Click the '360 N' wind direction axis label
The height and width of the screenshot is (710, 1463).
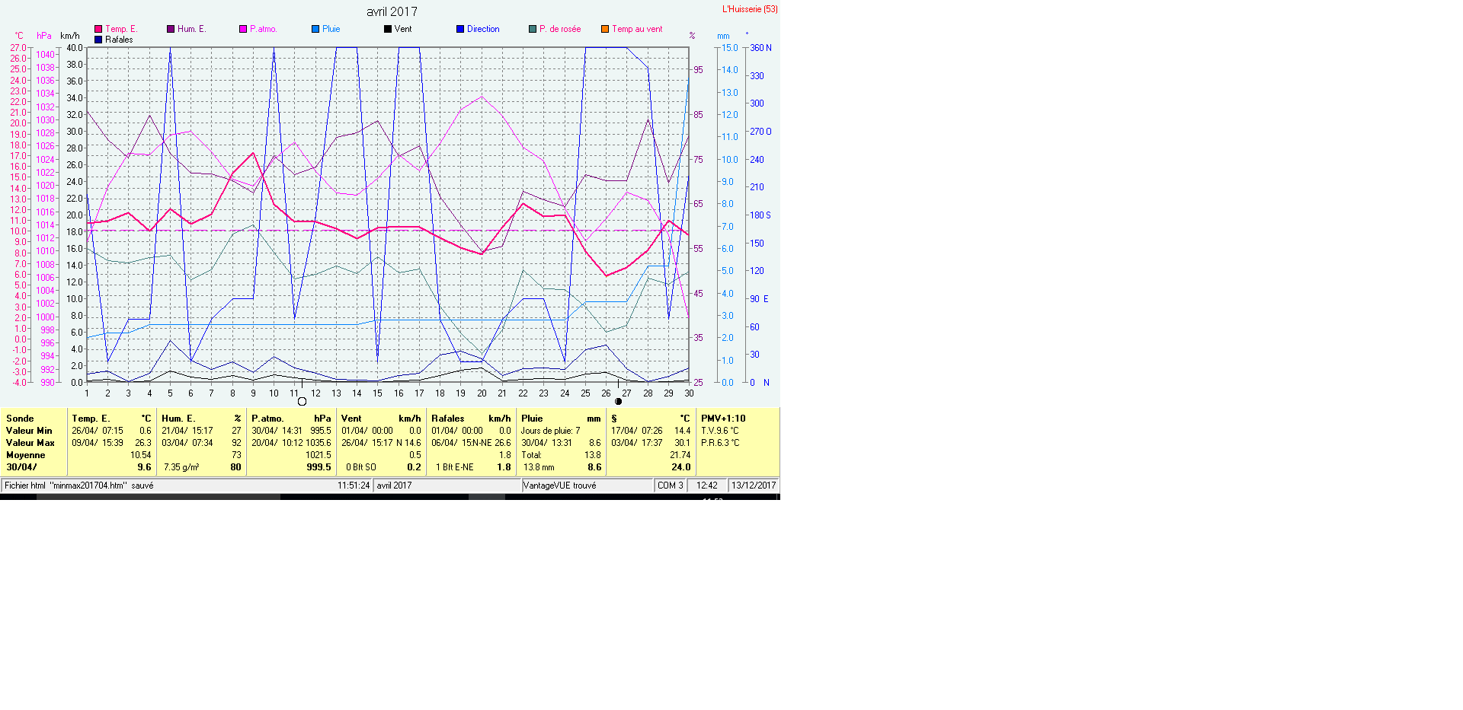pos(760,48)
